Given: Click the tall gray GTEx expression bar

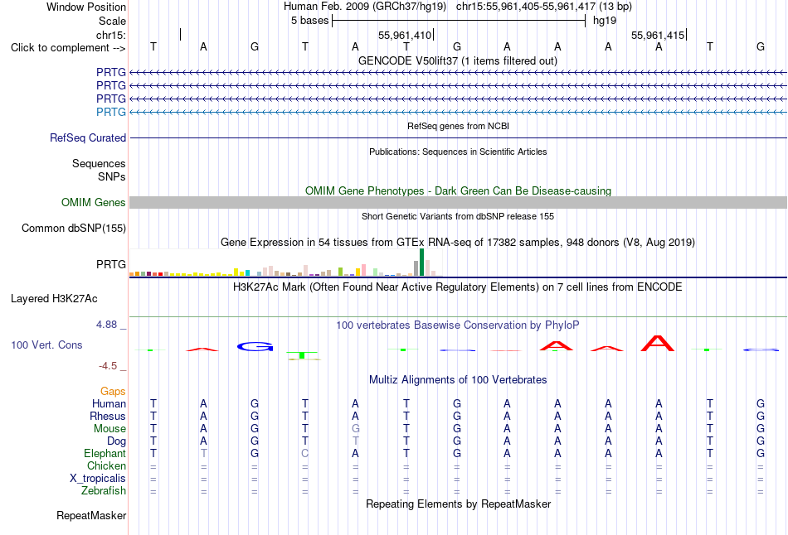Looking at the screenshot, I should 416,268.
